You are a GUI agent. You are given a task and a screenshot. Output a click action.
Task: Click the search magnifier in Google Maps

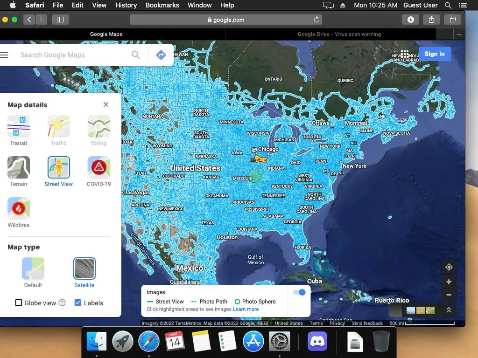coord(136,55)
